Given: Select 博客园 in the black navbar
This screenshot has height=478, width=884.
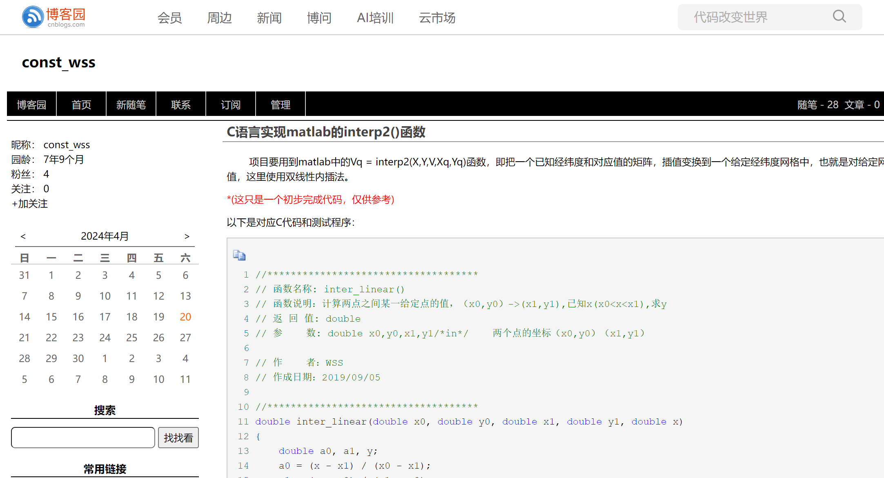Looking at the screenshot, I should pyautogui.click(x=31, y=105).
